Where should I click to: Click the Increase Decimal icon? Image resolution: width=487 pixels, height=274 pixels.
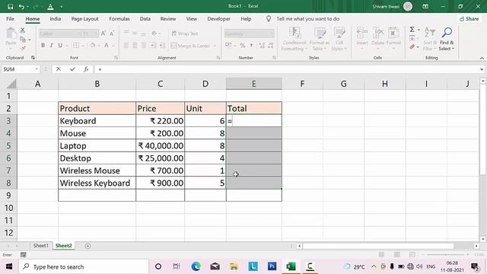tap(262, 46)
